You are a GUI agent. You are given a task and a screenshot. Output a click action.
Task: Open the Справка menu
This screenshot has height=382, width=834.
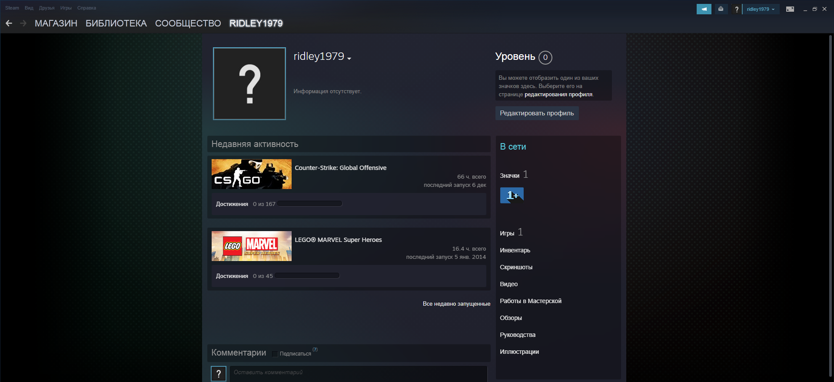86,8
